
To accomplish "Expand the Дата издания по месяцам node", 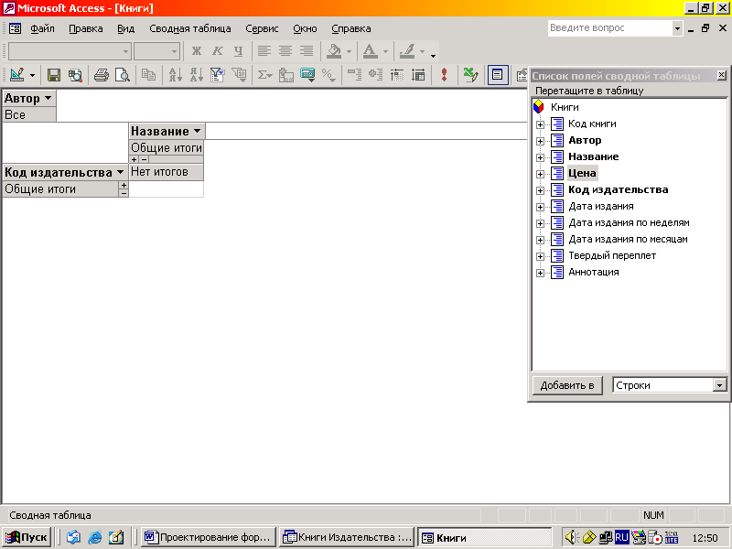I will (x=540, y=240).
